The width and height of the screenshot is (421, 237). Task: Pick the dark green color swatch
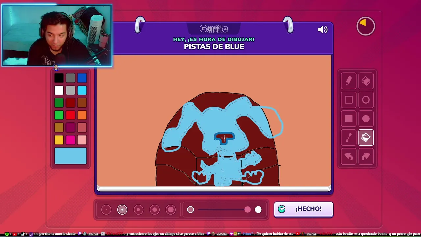[59, 103]
